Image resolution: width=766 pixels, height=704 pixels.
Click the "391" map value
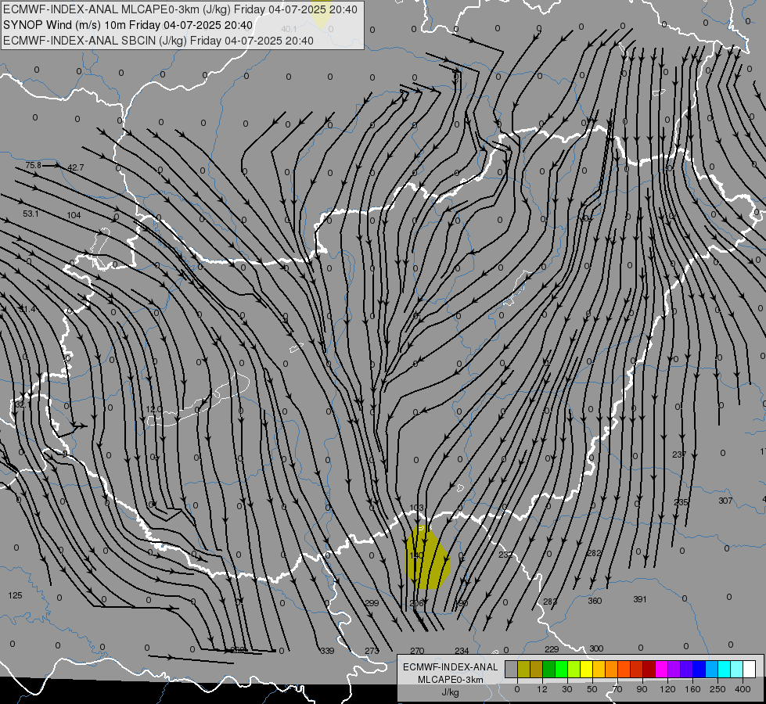click(x=640, y=599)
